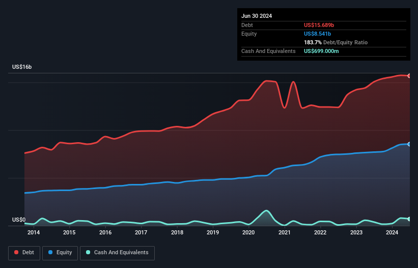Click the blue Equity endpoint marker

pyautogui.click(x=409, y=144)
